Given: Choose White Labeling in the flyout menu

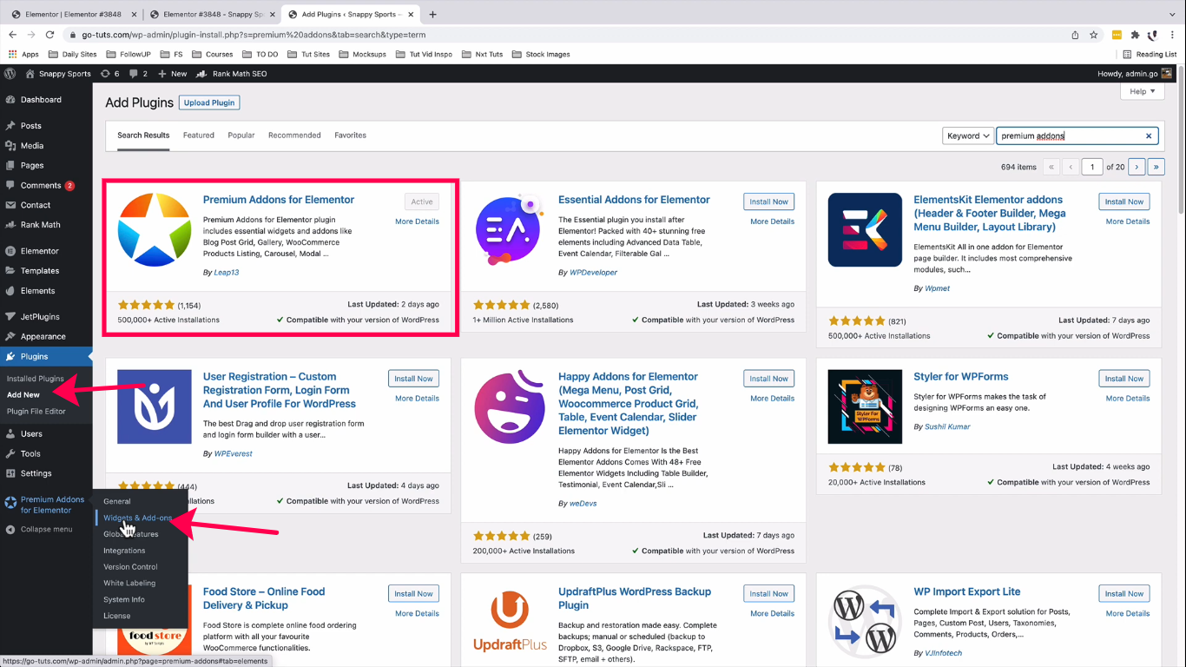Looking at the screenshot, I should tap(129, 584).
